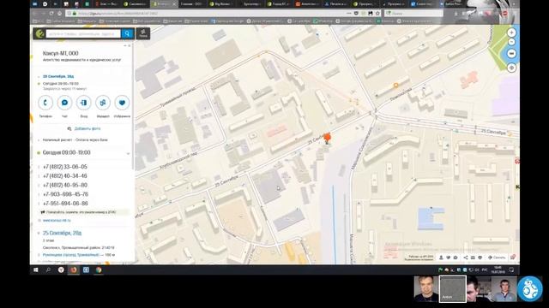The image size is (549, 308).
Task: Open the round Chat action icon
Action: coord(64,103)
